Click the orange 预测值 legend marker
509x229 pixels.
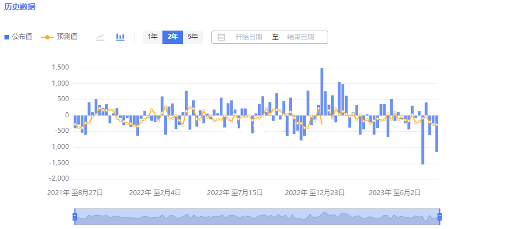[x=47, y=37]
